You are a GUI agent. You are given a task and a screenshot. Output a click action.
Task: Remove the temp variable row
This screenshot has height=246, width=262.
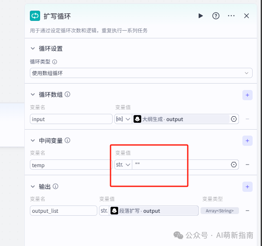coord(247,165)
